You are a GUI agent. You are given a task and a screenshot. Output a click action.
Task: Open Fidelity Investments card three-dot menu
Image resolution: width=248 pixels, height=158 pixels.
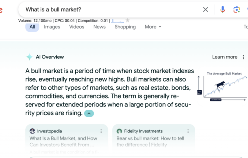(x=188, y=131)
